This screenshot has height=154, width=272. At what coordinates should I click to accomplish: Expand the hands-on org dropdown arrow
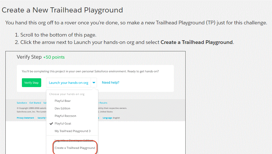[x=94, y=83]
